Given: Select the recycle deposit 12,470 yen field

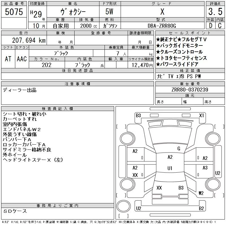Looking at the screenshot, I should click(x=141, y=65).
